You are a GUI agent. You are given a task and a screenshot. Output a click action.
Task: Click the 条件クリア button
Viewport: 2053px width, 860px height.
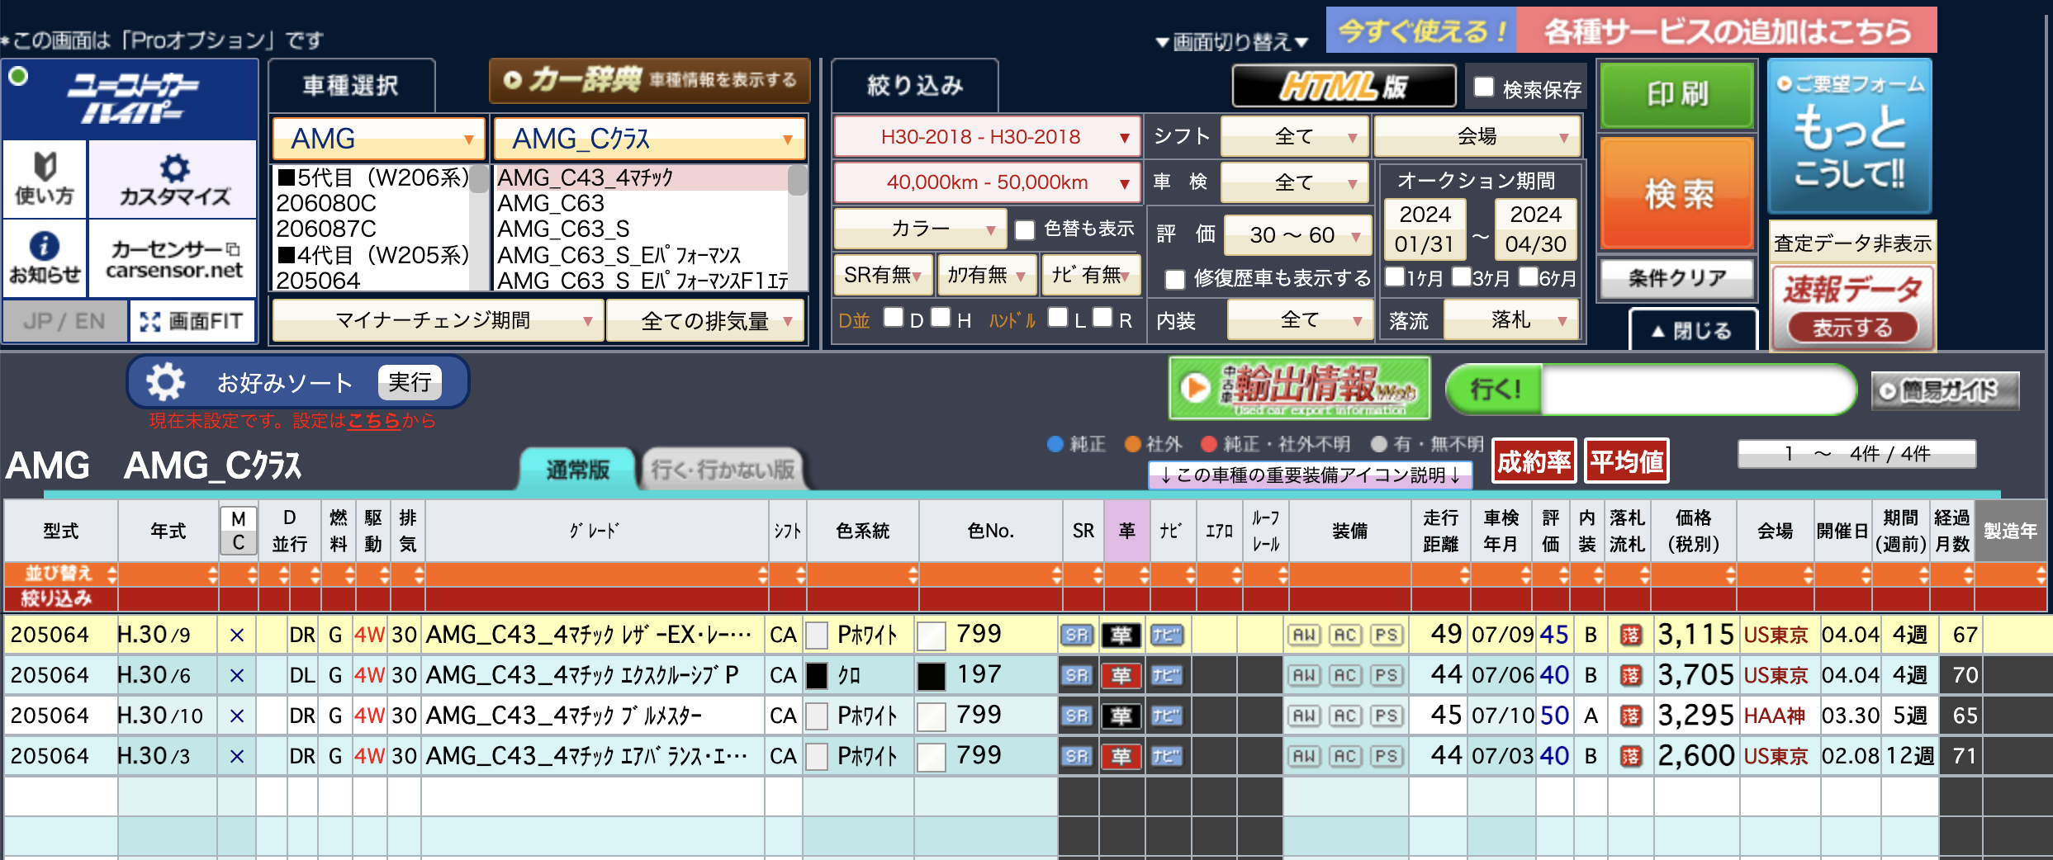1677,278
